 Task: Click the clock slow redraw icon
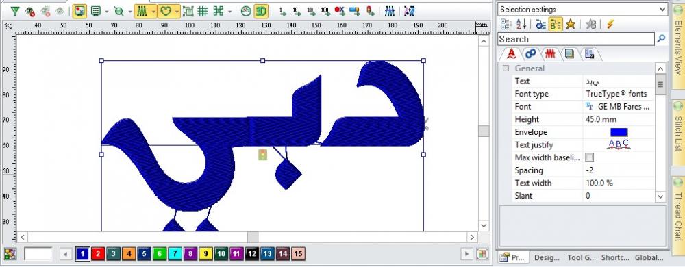pos(246,12)
